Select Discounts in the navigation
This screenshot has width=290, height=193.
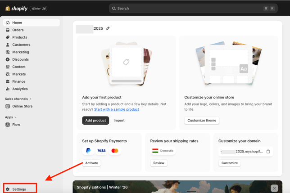tap(20, 59)
